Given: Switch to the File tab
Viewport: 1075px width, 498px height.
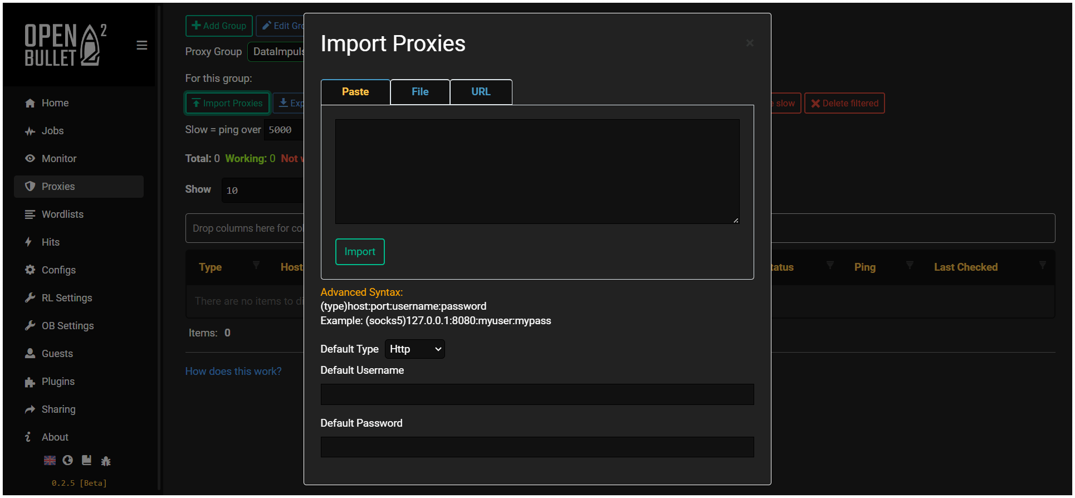Looking at the screenshot, I should [x=419, y=91].
